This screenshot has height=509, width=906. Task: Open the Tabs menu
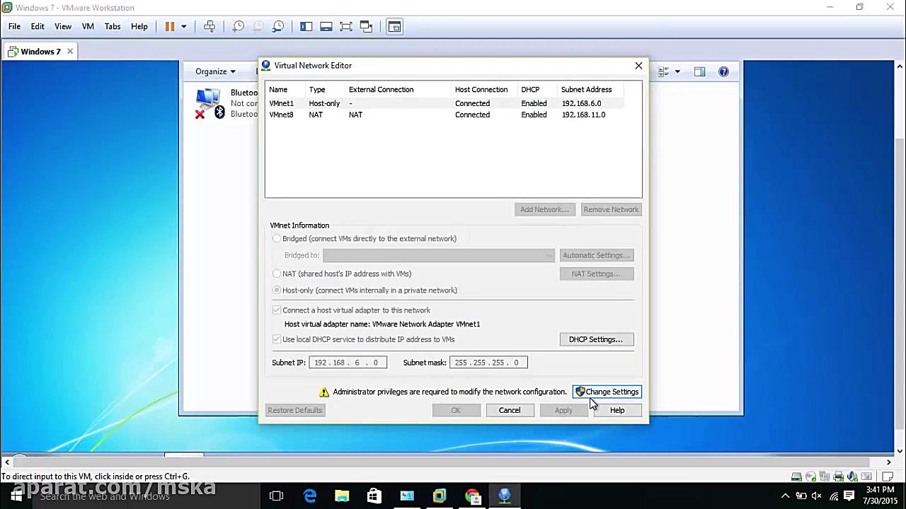click(113, 26)
